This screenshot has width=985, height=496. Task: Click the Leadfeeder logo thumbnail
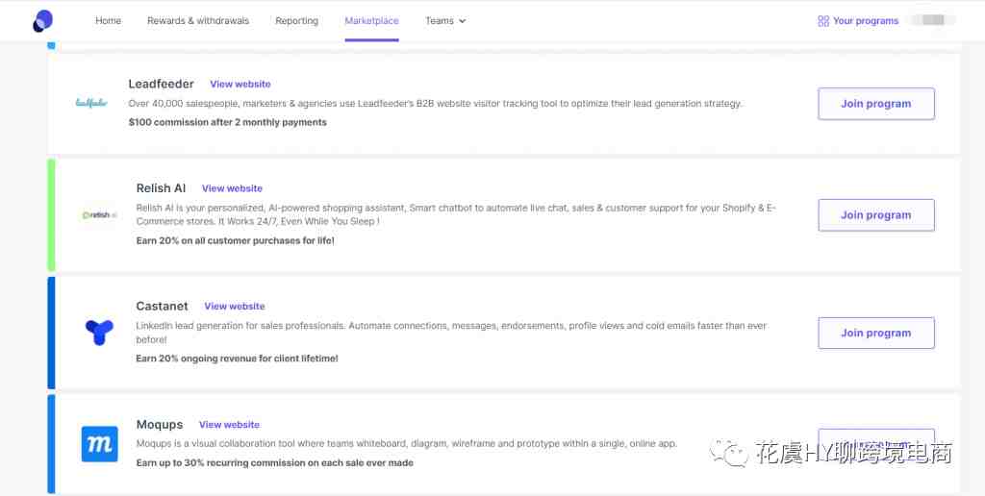point(91,103)
